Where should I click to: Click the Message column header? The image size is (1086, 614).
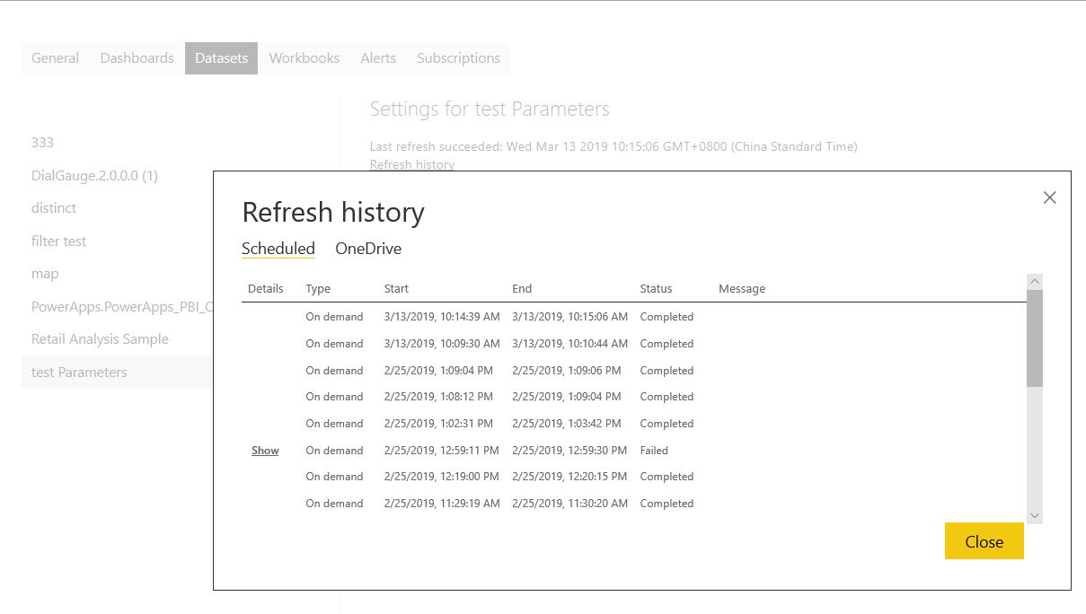point(742,288)
